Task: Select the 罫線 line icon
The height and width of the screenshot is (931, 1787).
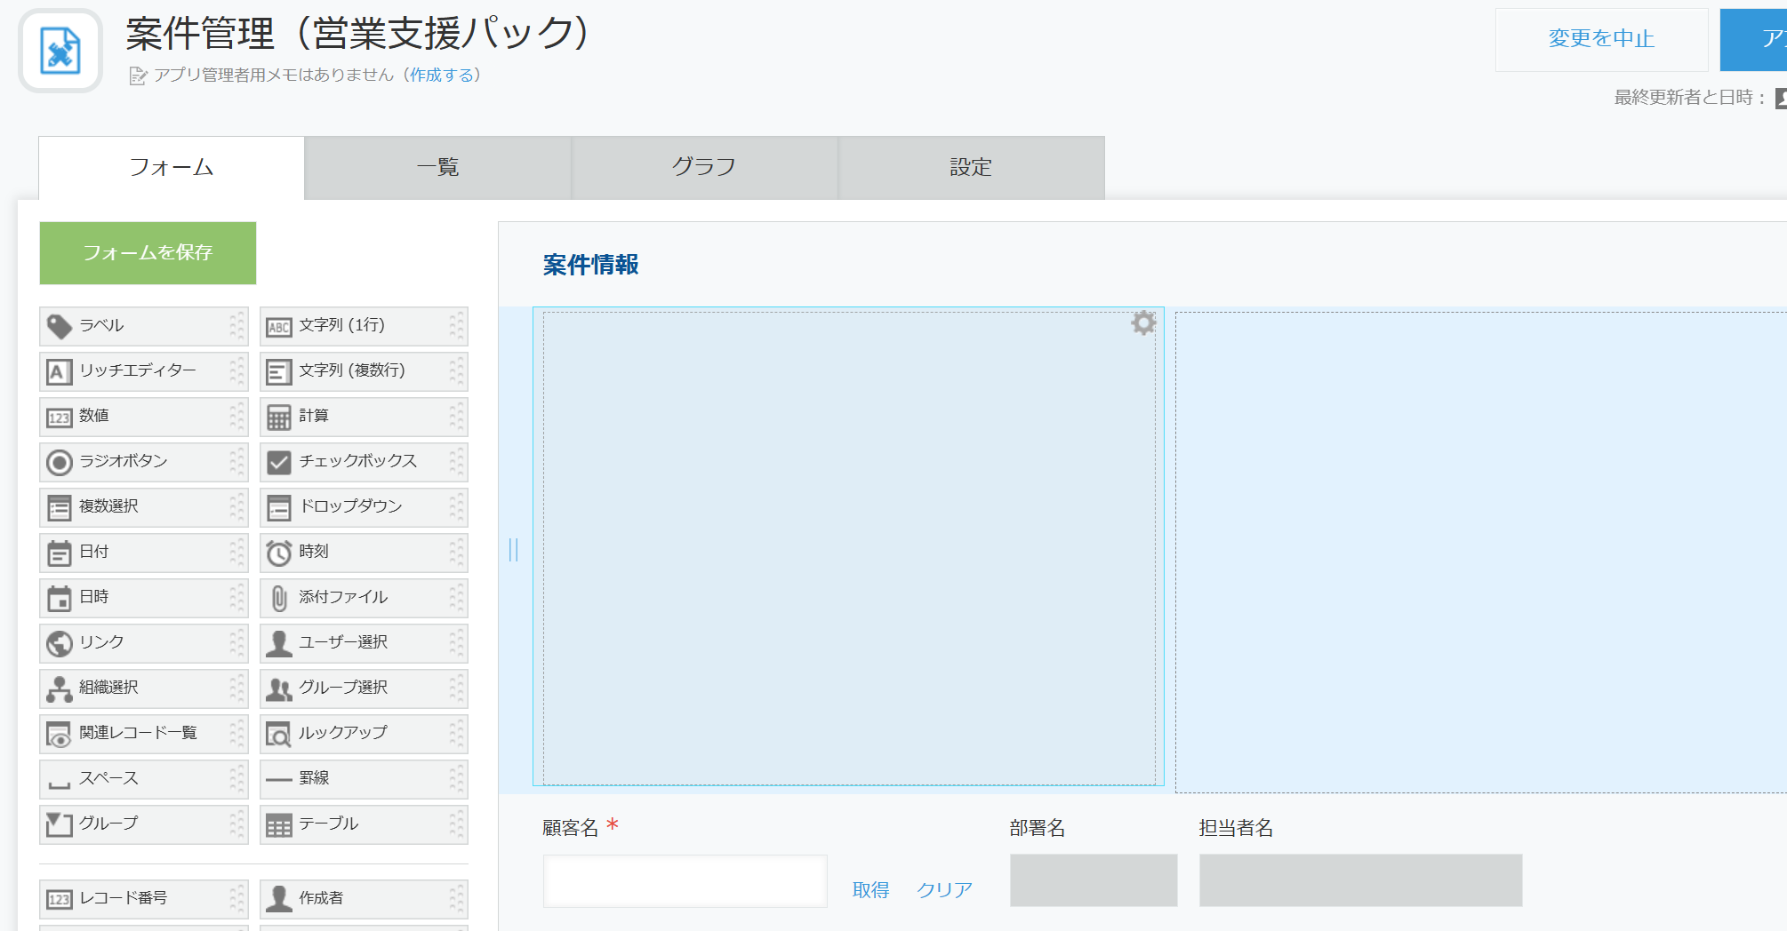Action: [279, 780]
